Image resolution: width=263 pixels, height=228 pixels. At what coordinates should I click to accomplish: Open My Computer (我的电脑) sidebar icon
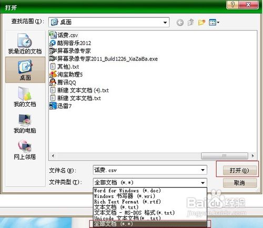(x=25, y=123)
